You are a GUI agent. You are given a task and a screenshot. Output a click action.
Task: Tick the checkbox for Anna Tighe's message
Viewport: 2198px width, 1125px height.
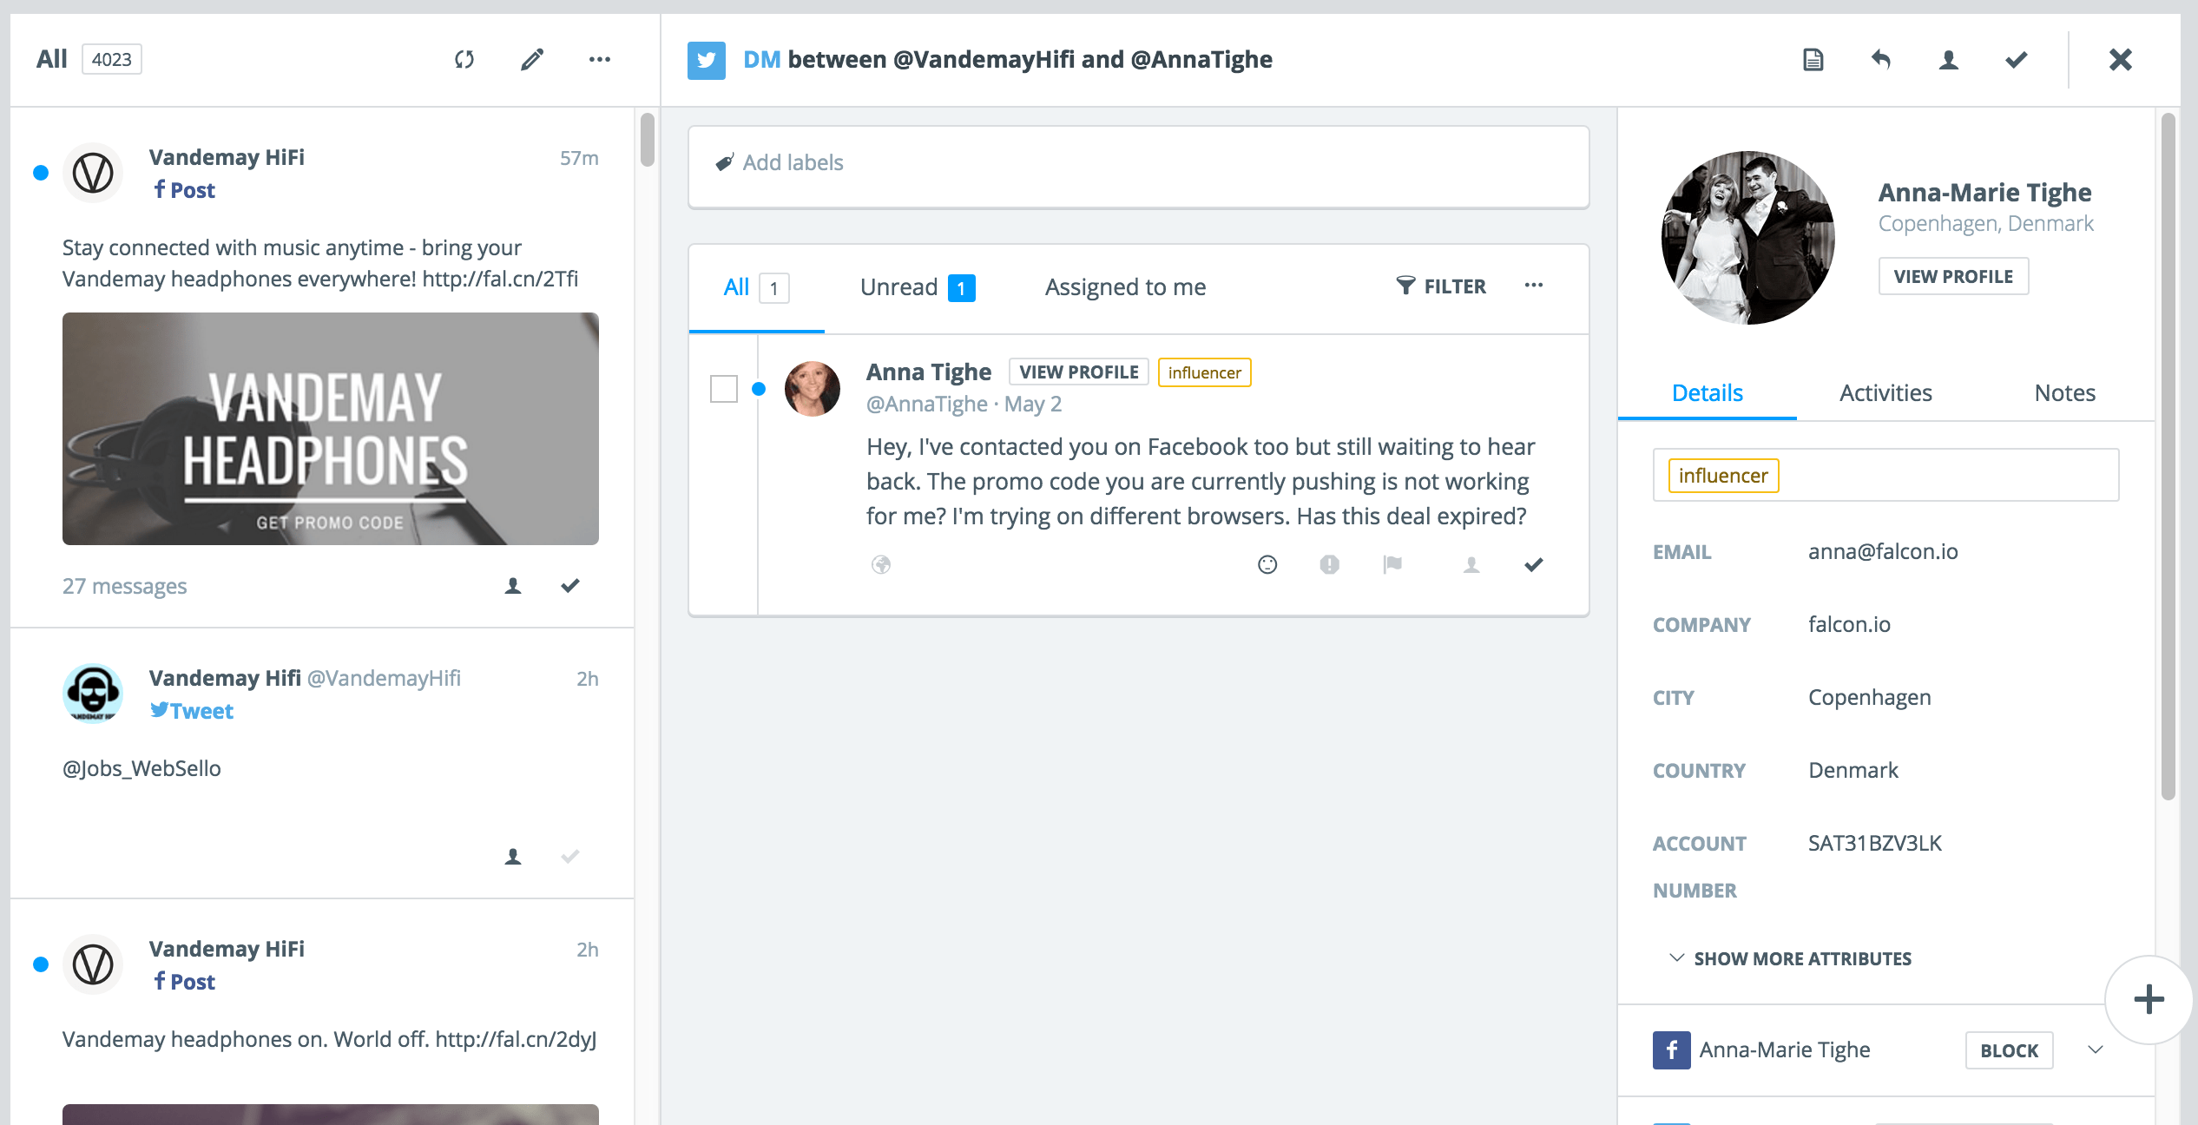(724, 389)
